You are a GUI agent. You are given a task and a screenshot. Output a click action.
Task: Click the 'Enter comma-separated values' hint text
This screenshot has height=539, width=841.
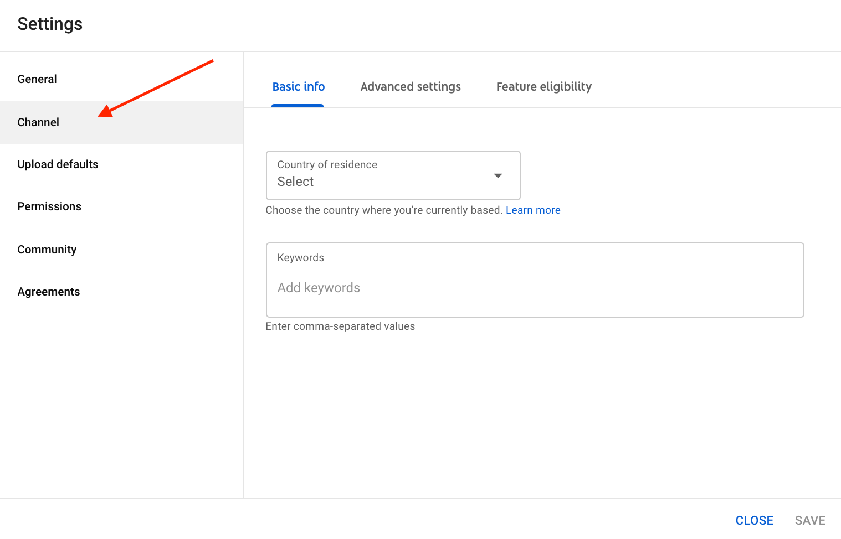[340, 326]
